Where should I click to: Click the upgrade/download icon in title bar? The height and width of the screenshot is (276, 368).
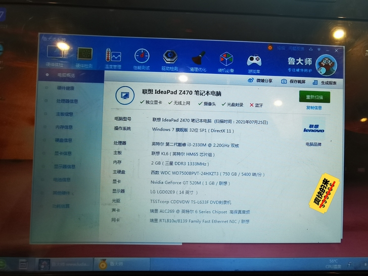[x=311, y=49]
